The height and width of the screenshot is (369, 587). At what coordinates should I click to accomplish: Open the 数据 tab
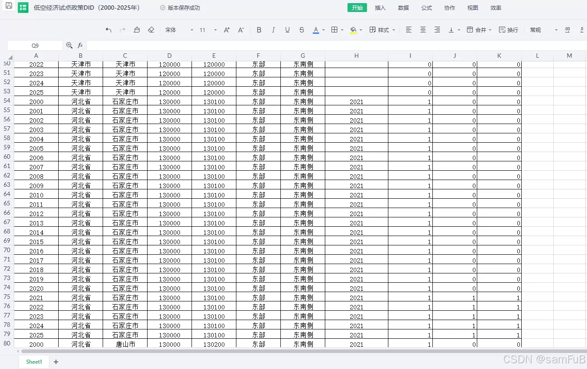coord(403,8)
